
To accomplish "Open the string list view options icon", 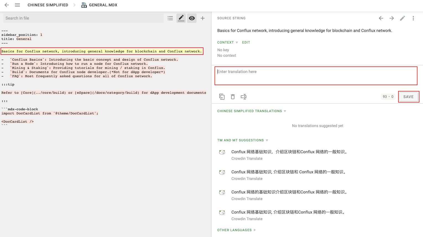I will (x=170, y=18).
